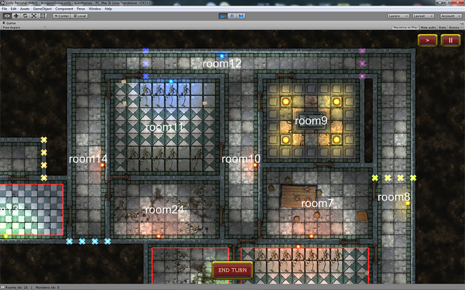465x290 pixels.
Task: Toggle Mute audio in Game view
Action: point(428,27)
